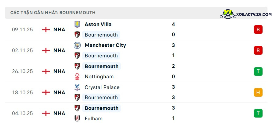Click the Manchester City club crest

(77, 45)
